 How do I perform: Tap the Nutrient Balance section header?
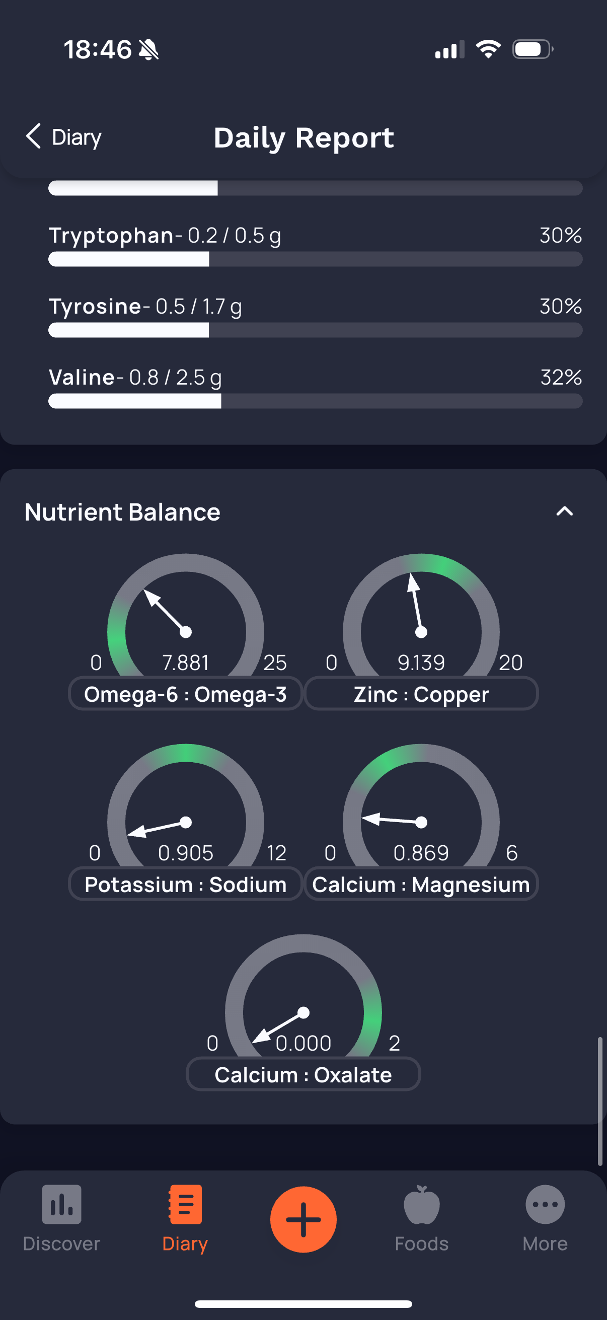coord(122,512)
